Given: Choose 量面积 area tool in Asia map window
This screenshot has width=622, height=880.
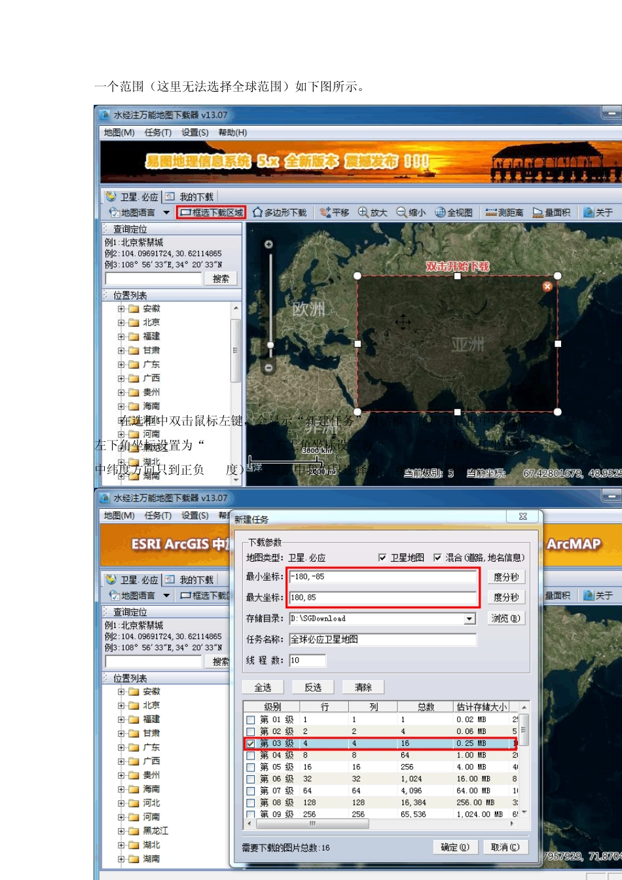Looking at the screenshot, I should pos(551,213).
